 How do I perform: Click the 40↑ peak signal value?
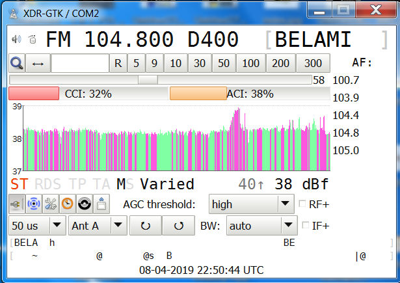pyautogui.click(x=251, y=184)
